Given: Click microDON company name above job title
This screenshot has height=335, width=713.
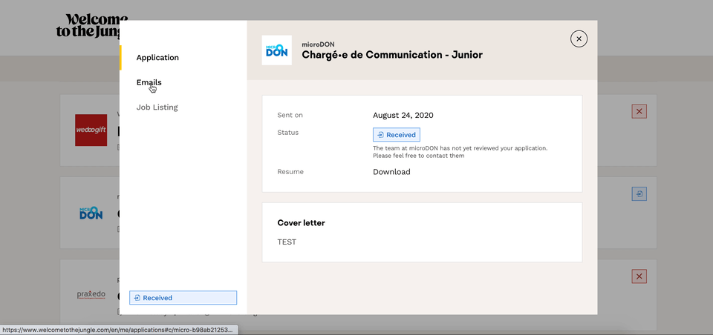Looking at the screenshot, I should click(318, 44).
